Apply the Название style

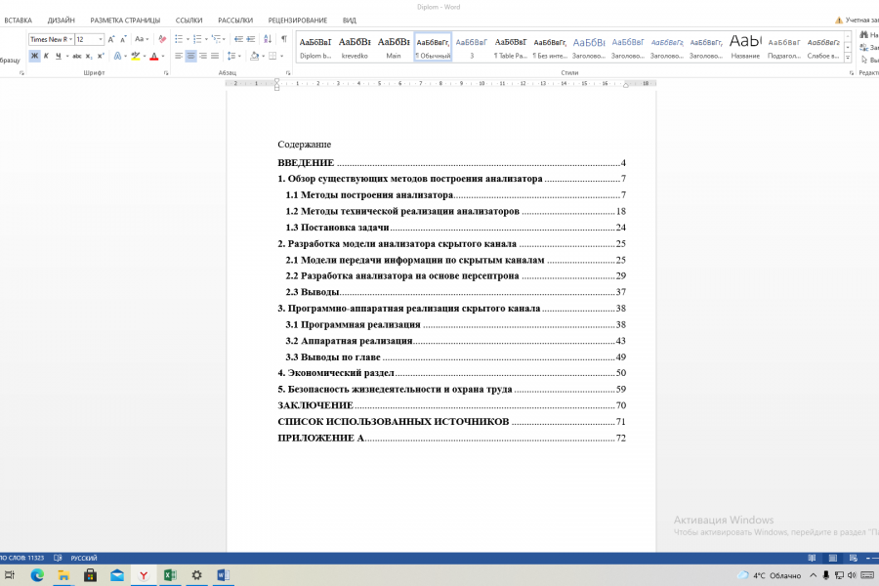click(745, 47)
